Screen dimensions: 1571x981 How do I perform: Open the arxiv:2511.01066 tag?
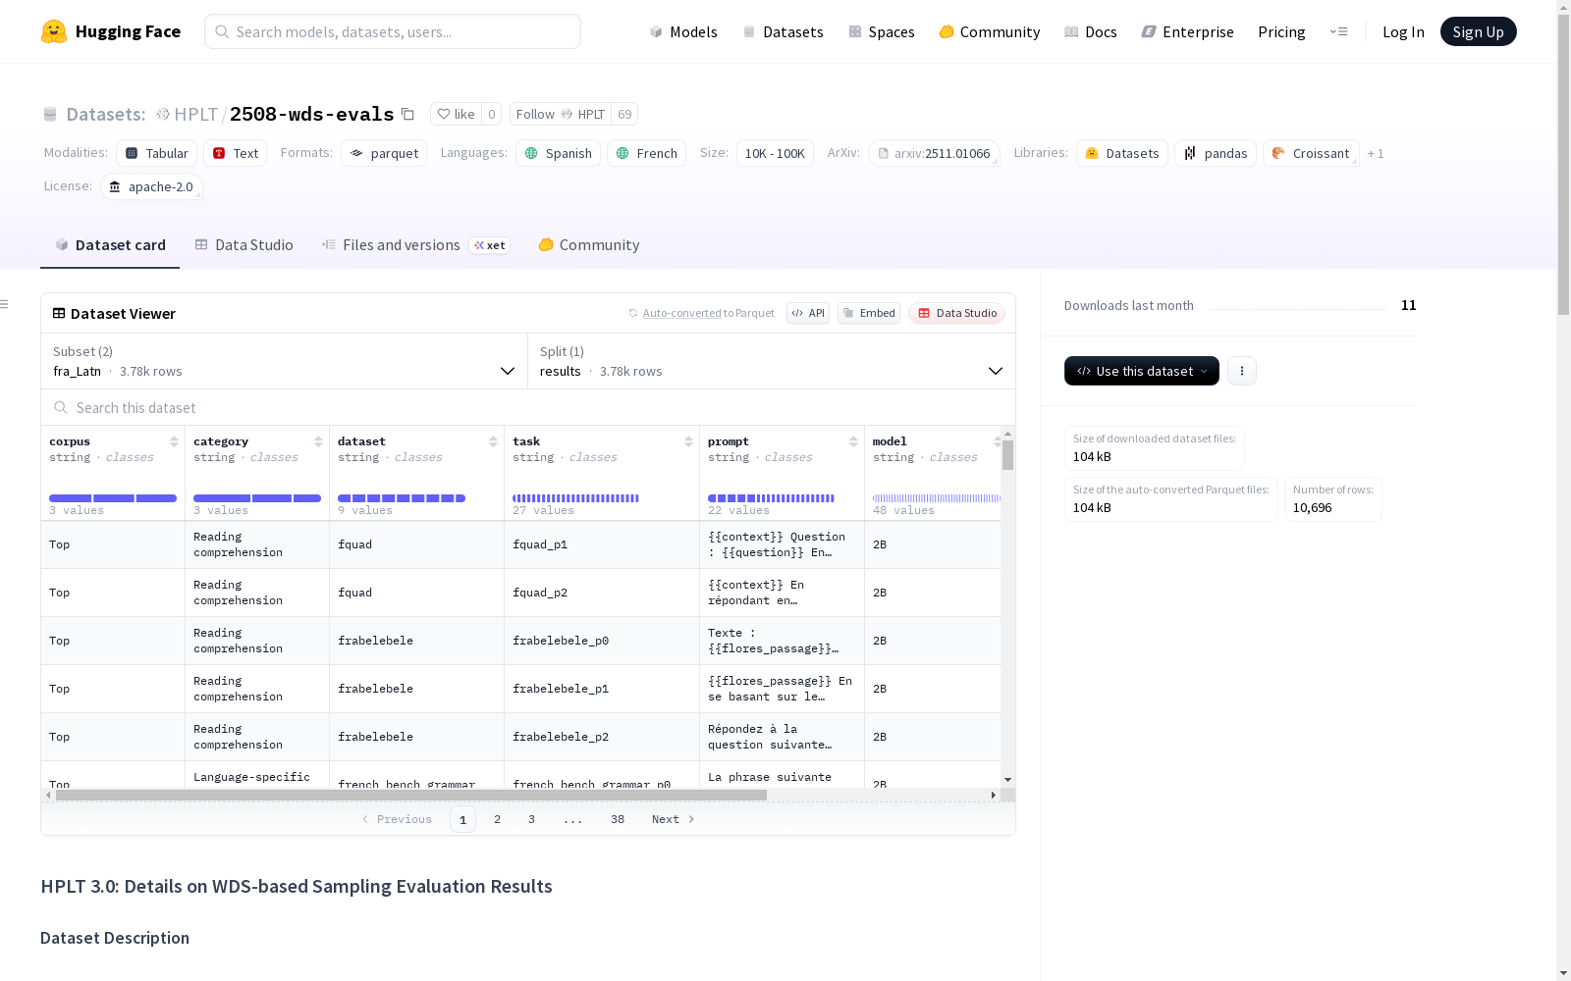934,153
